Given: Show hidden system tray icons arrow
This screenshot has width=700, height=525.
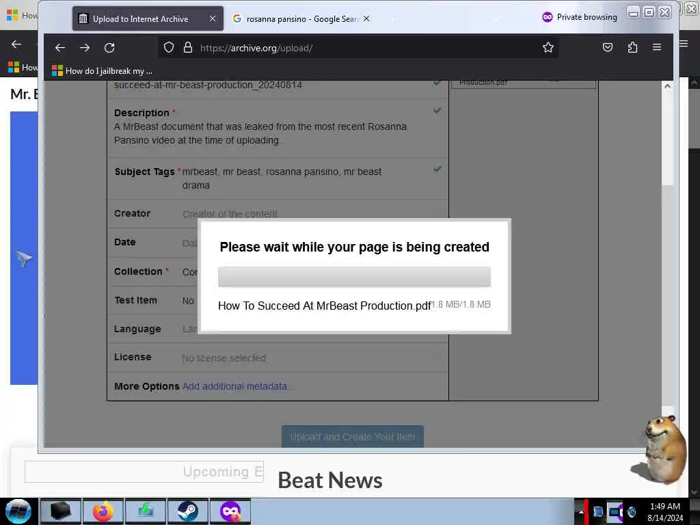Looking at the screenshot, I should click(x=581, y=511).
